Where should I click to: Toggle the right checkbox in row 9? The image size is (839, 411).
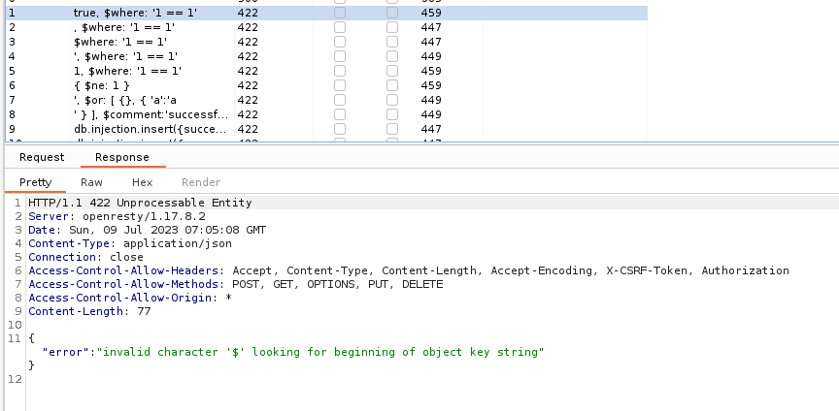[392, 129]
